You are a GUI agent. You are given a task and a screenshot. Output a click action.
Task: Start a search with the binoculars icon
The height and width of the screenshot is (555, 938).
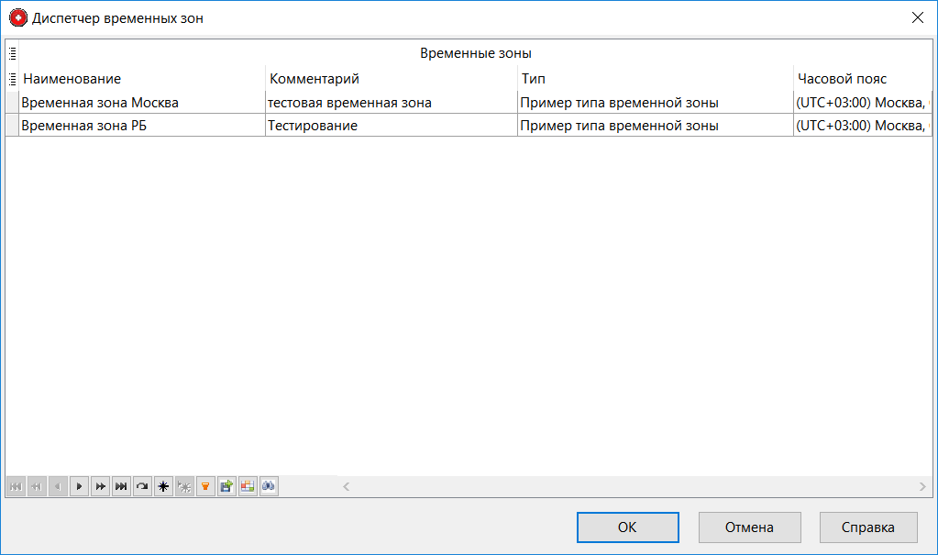tap(268, 486)
